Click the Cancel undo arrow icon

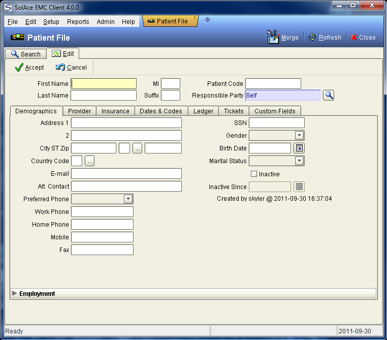[x=60, y=68]
